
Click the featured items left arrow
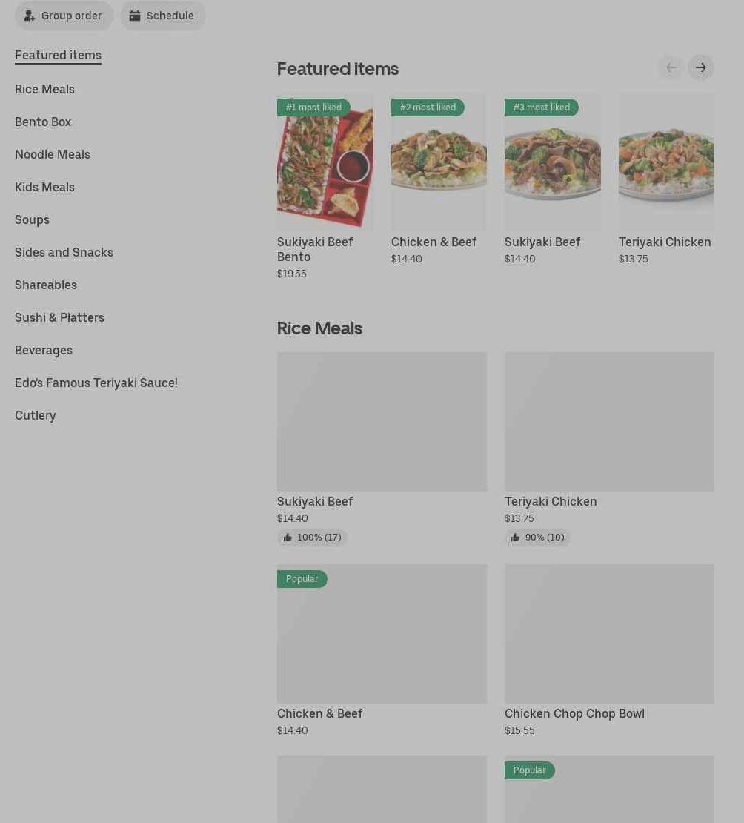click(671, 67)
